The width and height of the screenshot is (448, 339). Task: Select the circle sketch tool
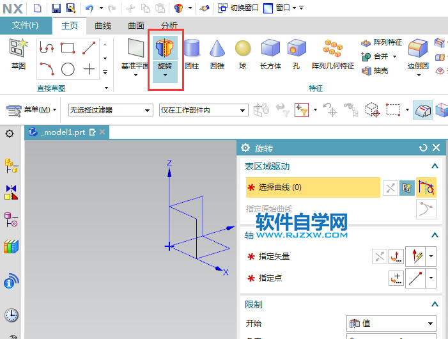68,69
